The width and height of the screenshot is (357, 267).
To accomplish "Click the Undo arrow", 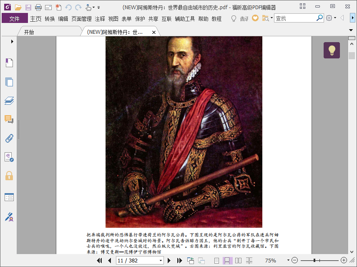I will (68, 8).
